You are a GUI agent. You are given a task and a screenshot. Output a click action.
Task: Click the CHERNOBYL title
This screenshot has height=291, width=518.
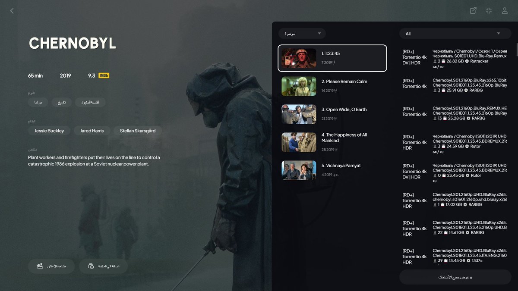pos(73,43)
